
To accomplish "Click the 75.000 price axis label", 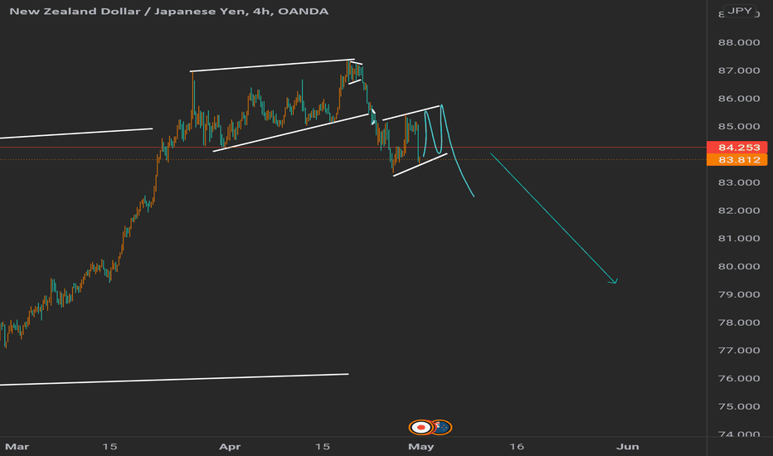I will coord(738,406).
